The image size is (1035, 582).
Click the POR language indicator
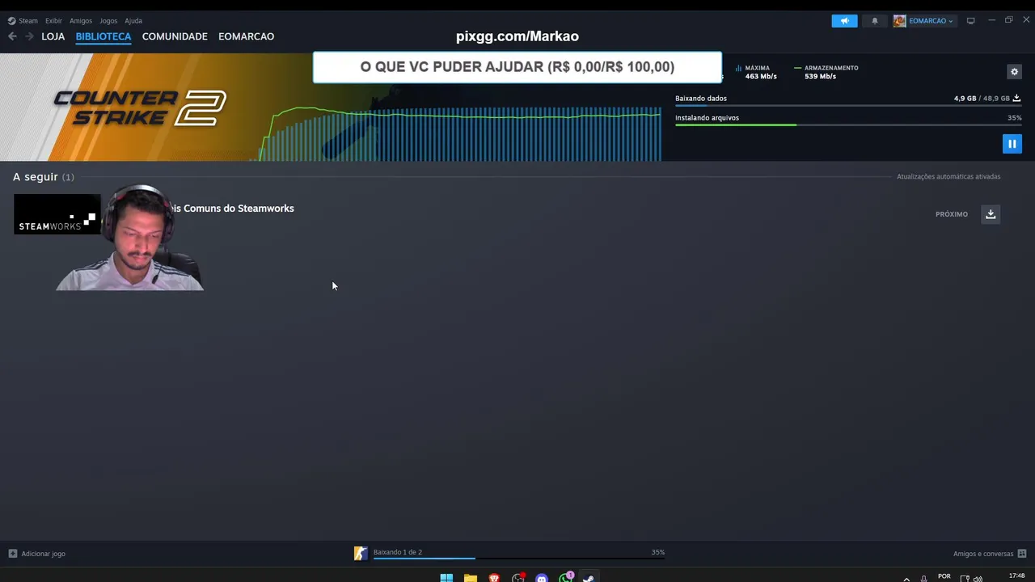[944, 576]
